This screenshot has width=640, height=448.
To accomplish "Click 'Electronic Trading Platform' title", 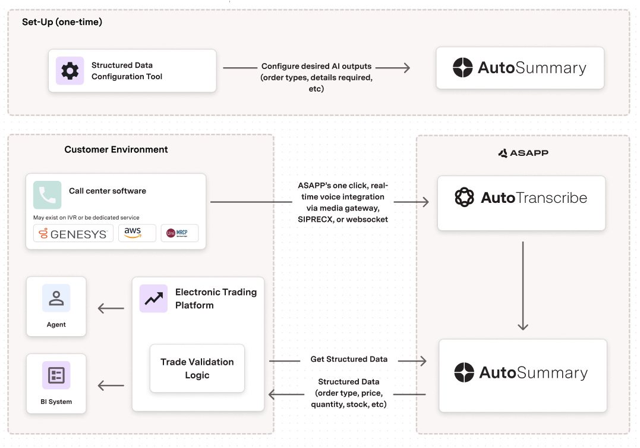I will pos(216,299).
